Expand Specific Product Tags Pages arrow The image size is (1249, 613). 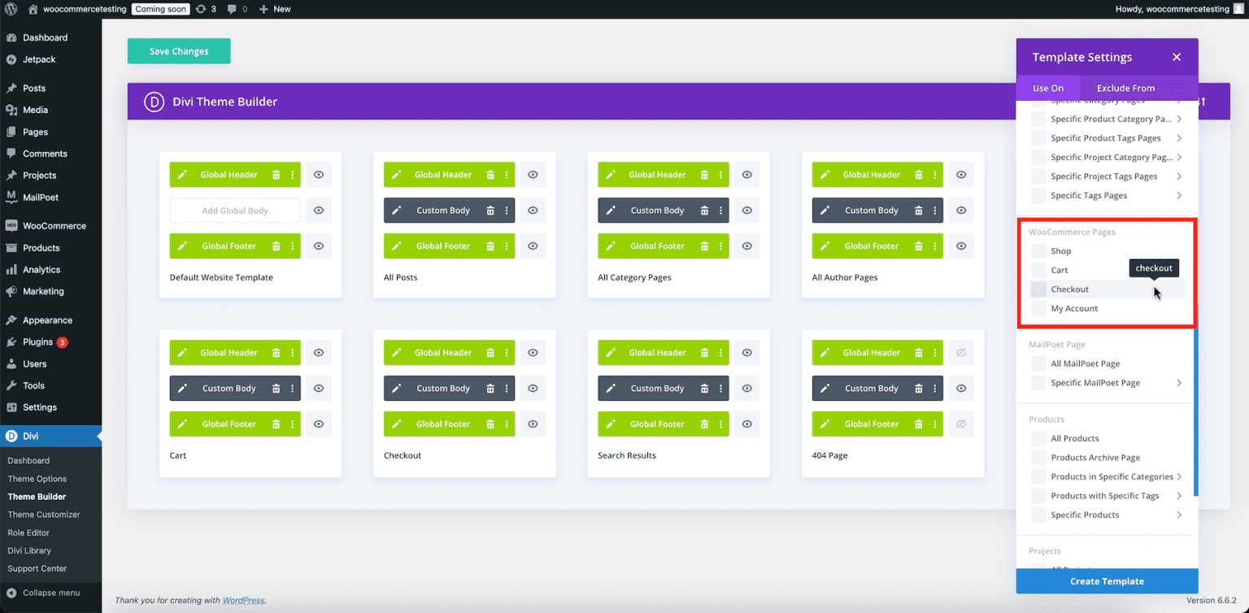[x=1179, y=138]
